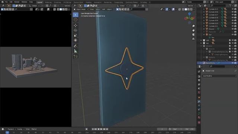Select the Scale tool
The width and height of the screenshot is (238, 134).
pos(75,35)
